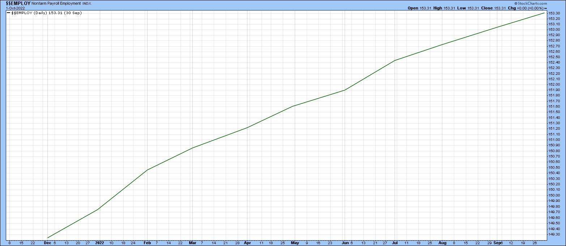The width and height of the screenshot is (566, 246).
Task: Click the legend line marker beside $$EMPLOY (Daily)
Action: [9, 13]
